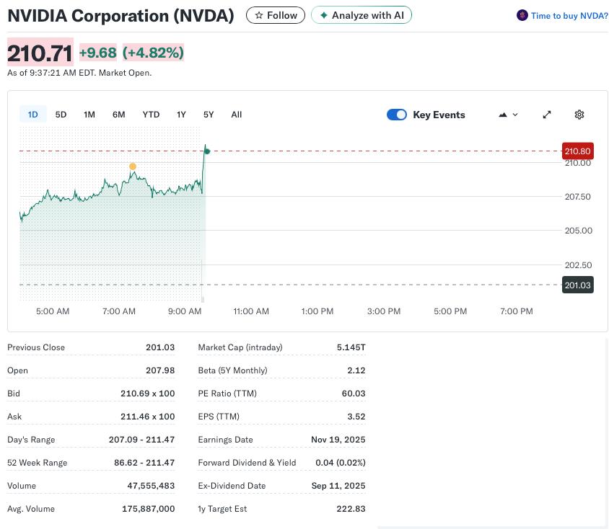Click the green current price dot
609x529 pixels.
tap(207, 150)
